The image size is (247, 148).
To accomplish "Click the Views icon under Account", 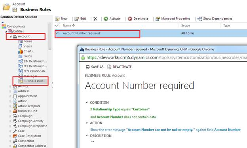I will (x=20, y=46).
